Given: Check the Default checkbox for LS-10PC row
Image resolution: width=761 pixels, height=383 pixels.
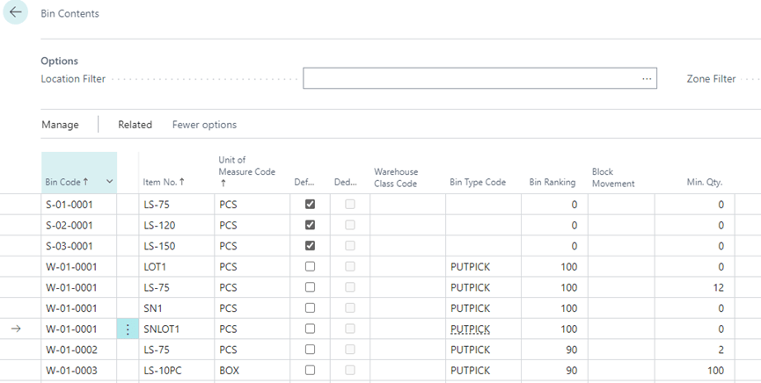Looking at the screenshot, I should [x=310, y=371].
